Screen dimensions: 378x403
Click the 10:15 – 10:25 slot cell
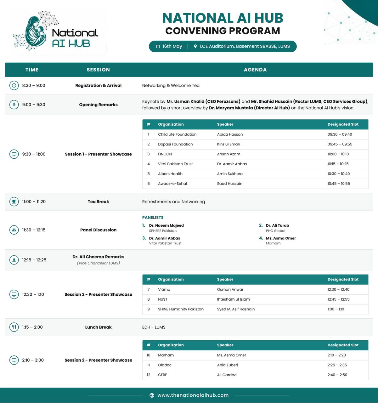tap(338, 164)
